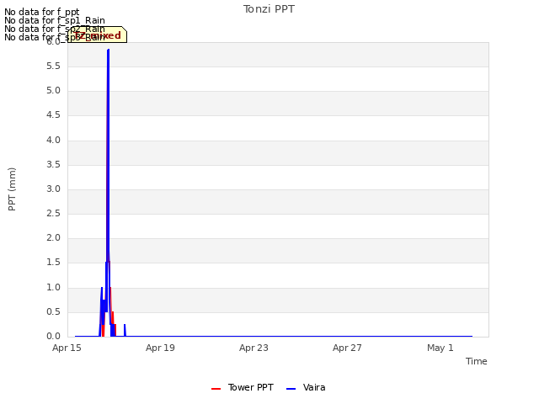This screenshot has height=404, width=539.
Task: Click the Apr 19 x-axis tick label
Action: (160, 348)
